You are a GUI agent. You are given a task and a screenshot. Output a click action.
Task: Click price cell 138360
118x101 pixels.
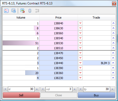click(58, 73)
